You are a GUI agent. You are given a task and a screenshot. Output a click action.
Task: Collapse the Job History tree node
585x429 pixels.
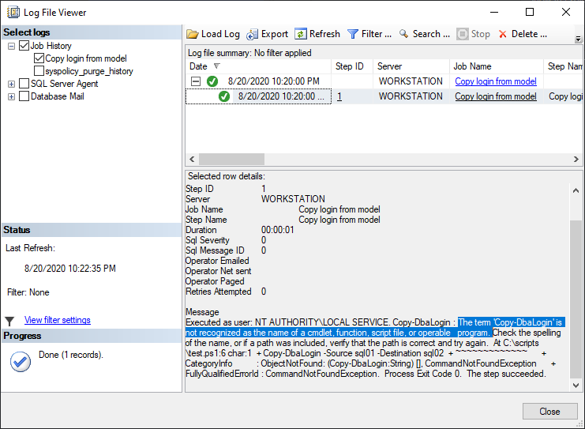click(x=12, y=47)
